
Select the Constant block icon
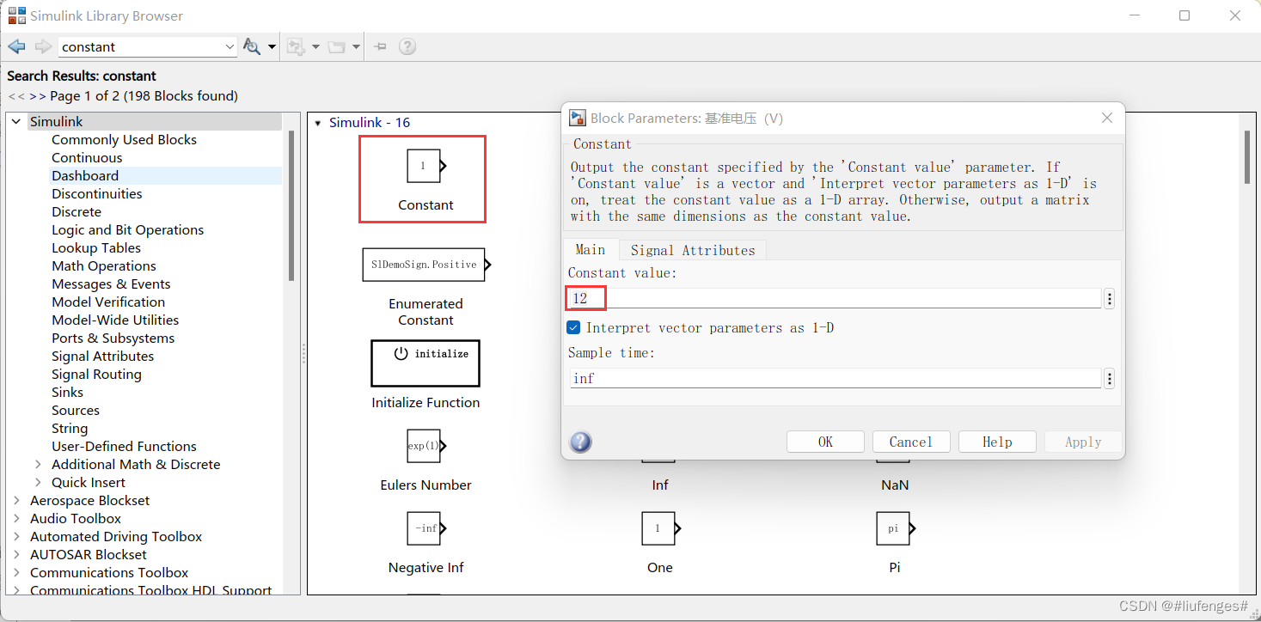pyautogui.click(x=425, y=166)
